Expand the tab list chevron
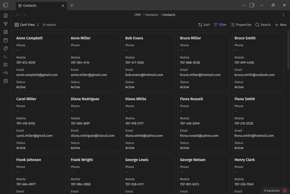290x194 pixels. (243, 5)
